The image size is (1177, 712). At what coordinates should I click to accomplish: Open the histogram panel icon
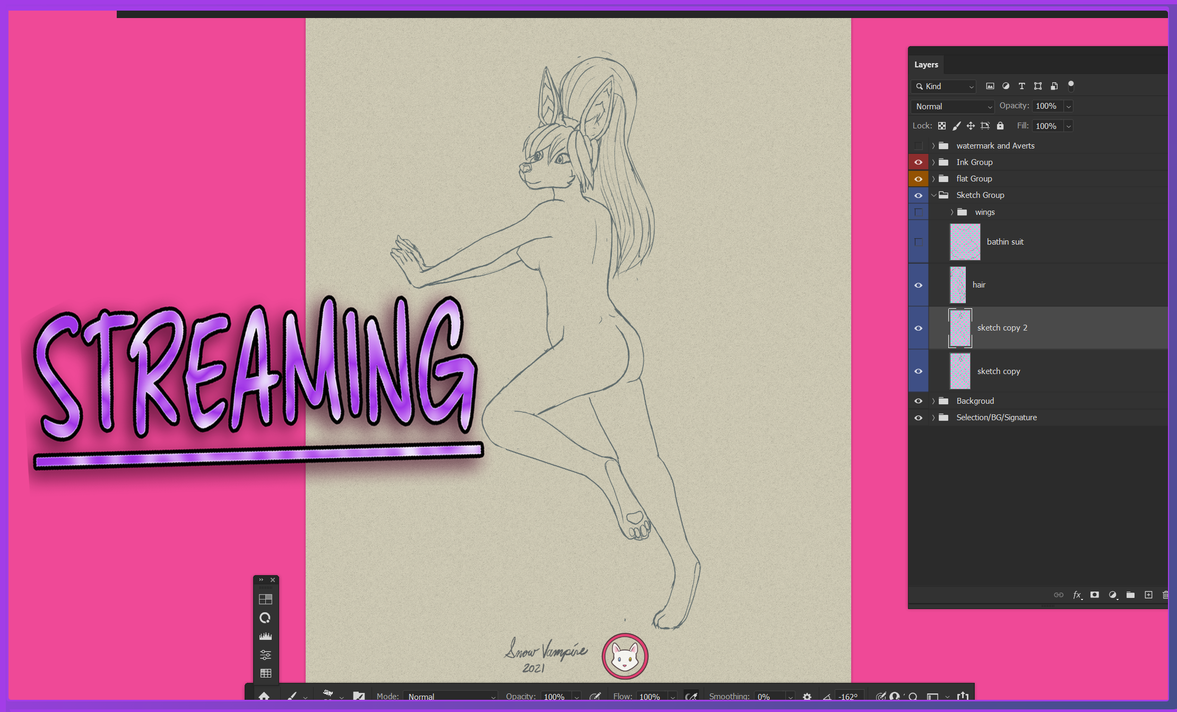265,636
